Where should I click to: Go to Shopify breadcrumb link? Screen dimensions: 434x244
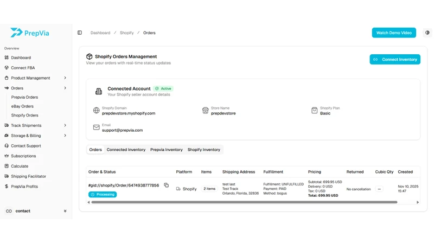click(126, 33)
